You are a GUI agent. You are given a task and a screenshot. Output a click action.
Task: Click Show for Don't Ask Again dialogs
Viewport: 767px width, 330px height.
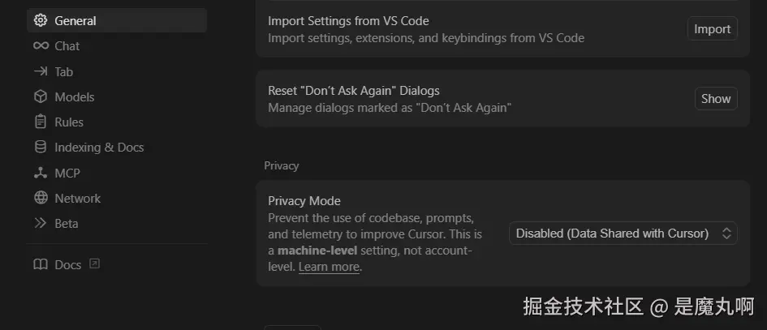(x=716, y=99)
